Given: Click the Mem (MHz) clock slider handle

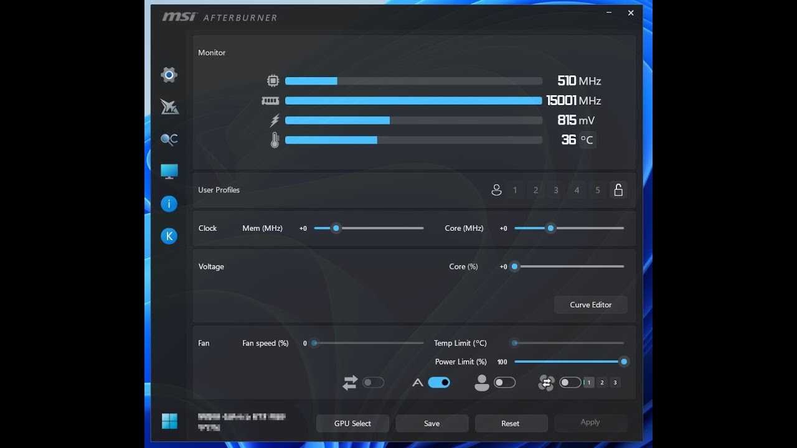Looking at the screenshot, I should [336, 228].
